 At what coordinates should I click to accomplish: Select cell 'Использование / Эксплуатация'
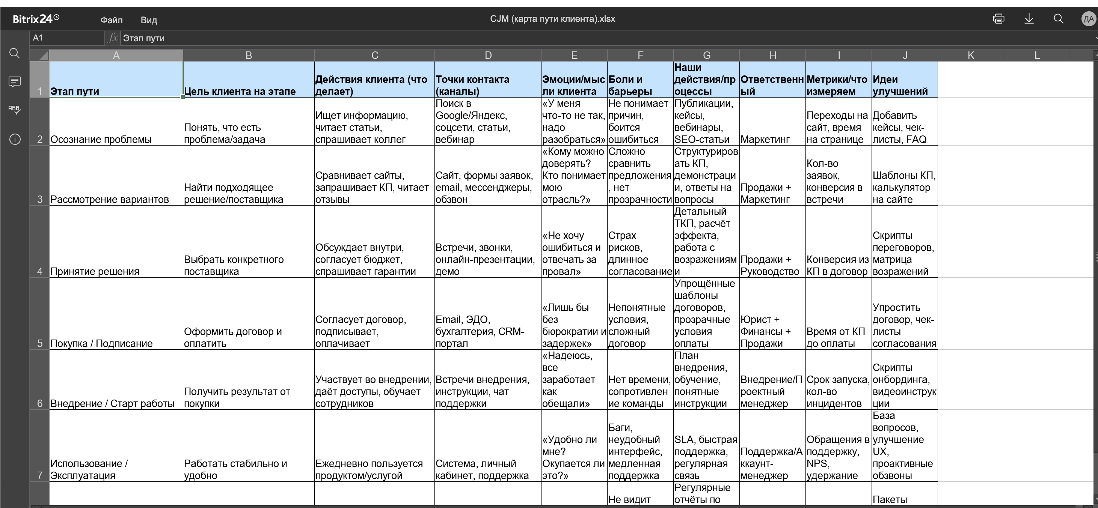coord(116,446)
